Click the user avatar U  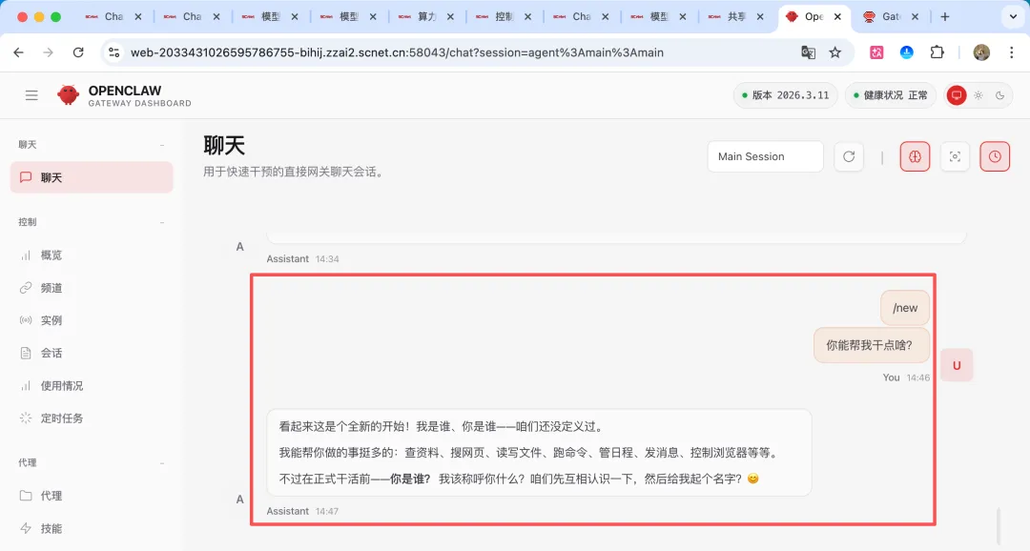[957, 366]
